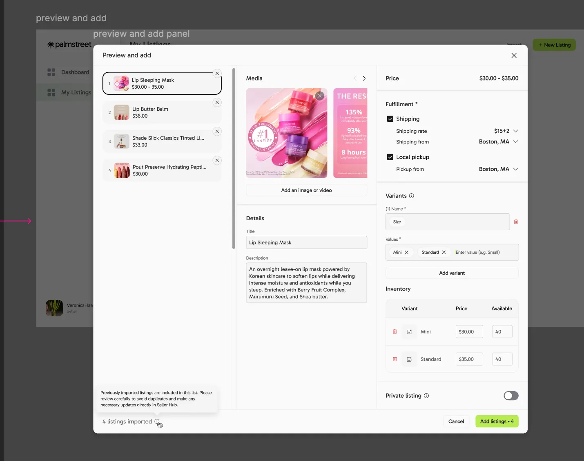This screenshot has height=461, width=584.
Task: Click the Add listings button
Action: [x=497, y=421]
